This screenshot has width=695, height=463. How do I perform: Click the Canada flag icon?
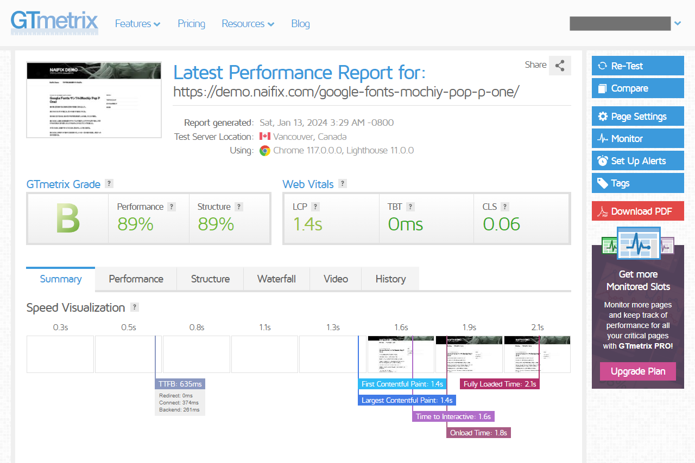(265, 137)
